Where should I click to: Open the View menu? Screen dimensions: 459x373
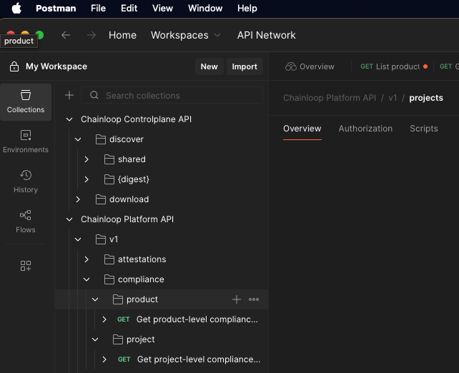click(162, 8)
